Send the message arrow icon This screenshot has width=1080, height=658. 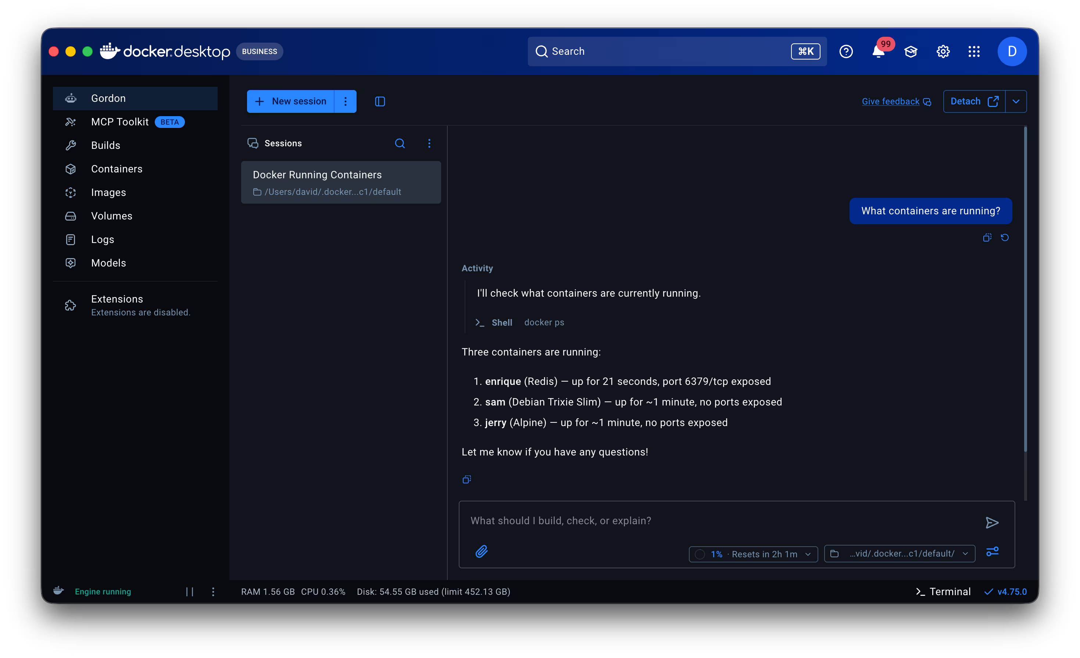[992, 523]
